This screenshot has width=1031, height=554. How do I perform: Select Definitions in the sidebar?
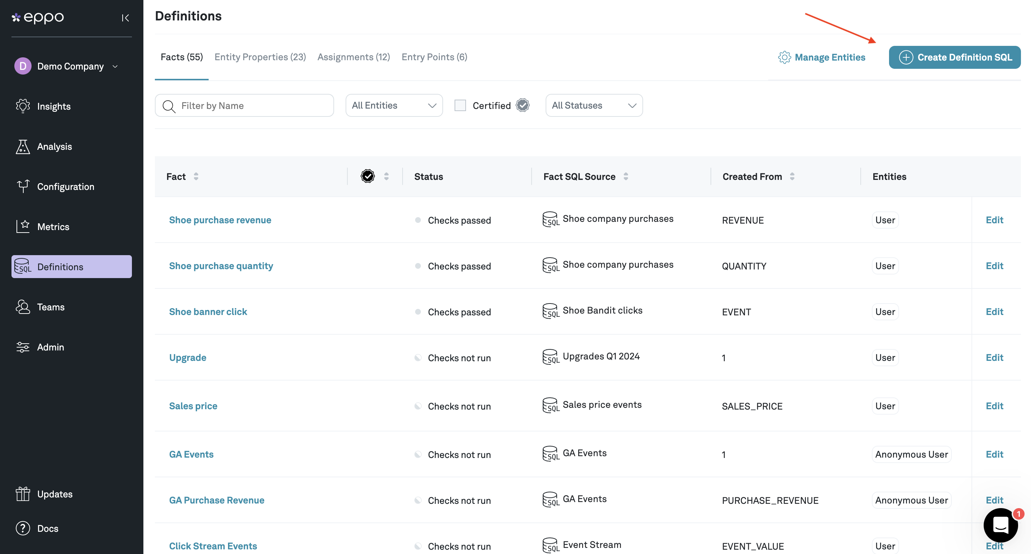coord(72,266)
